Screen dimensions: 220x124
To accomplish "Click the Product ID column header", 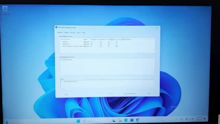I will pos(111,39).
